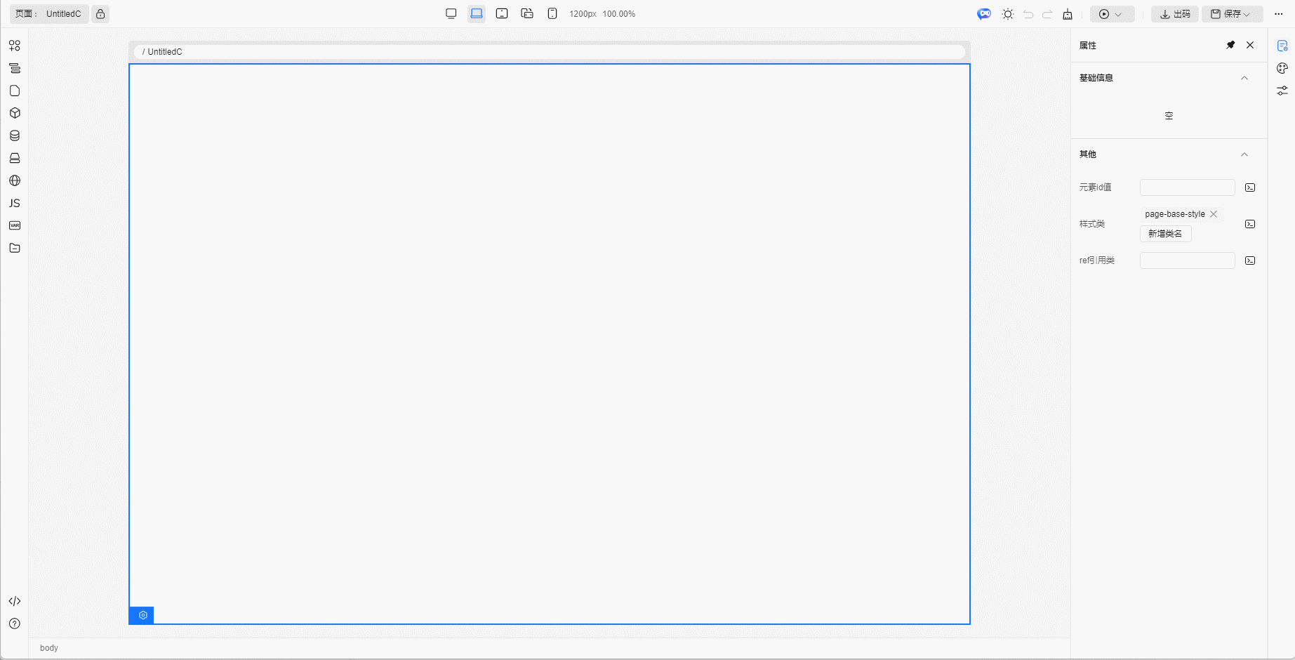The image size is (1295, 660).
Task: Open the preview play dropdown
Action: point(1112,14)
